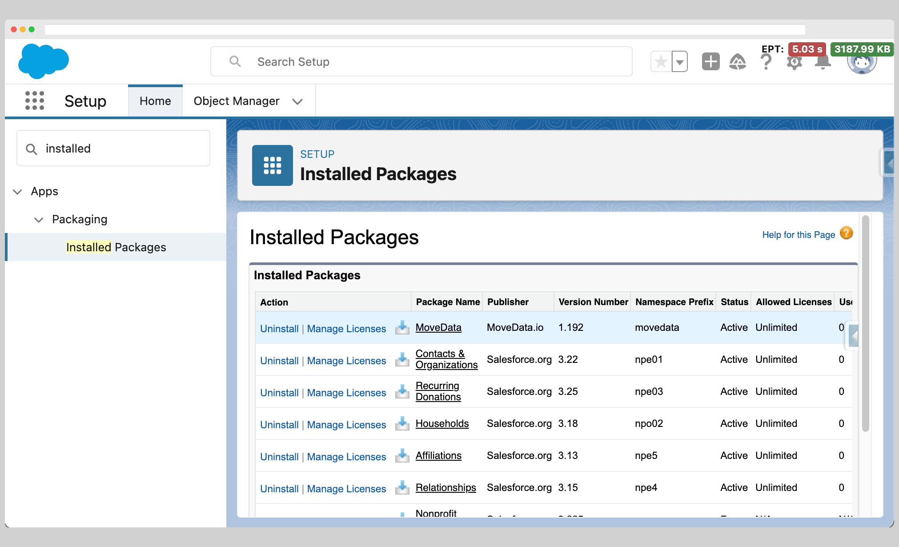Screen dimensions: 899x547
Task: Open Global Actions plus icon
Action: coord(710,62)
